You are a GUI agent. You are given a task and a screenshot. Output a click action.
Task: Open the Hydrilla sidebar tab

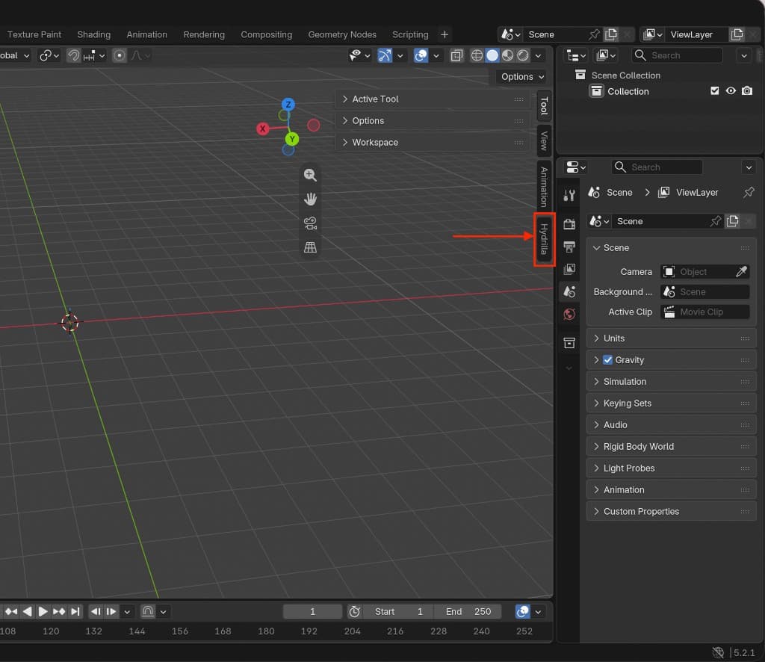(544, 239)
